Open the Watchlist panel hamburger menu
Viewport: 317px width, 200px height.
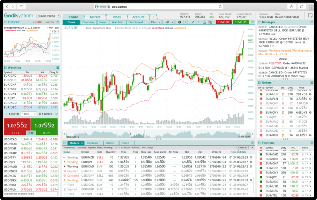point(57,68)
